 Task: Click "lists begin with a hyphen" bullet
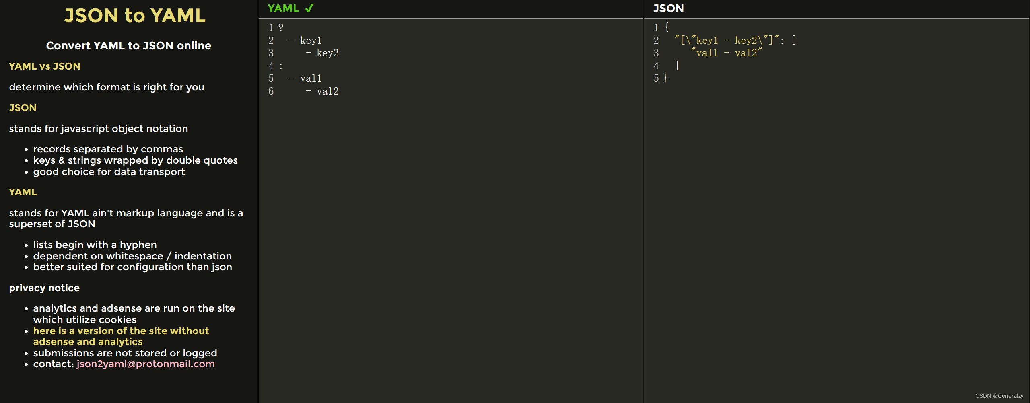point(95,245)
